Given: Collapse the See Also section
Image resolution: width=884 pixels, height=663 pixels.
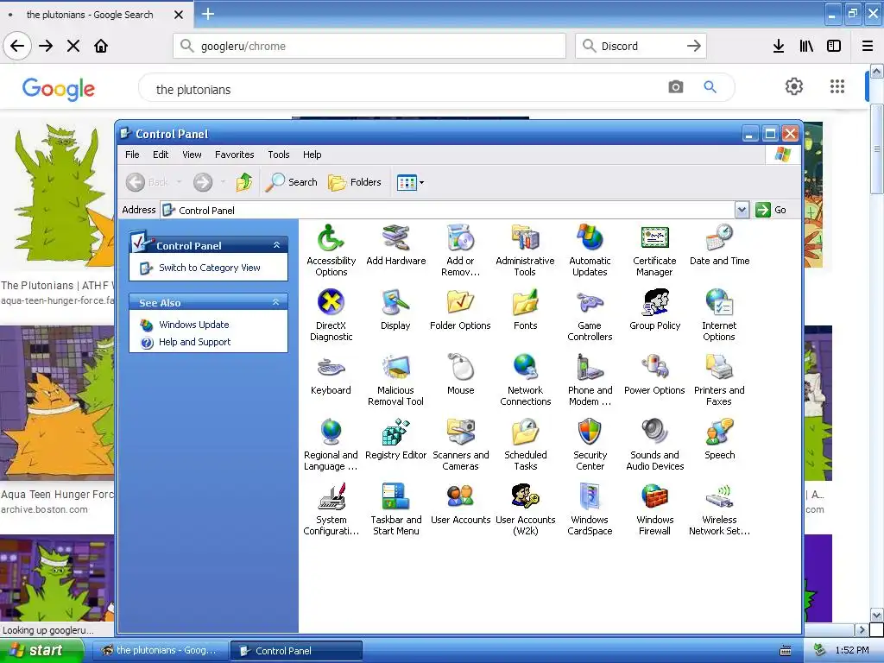Looking at the screenshot, I should 275,302.
